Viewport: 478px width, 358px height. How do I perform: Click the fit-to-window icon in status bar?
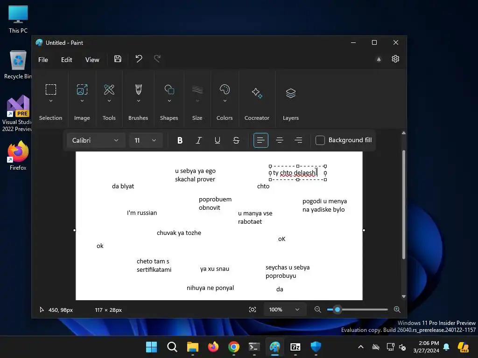coord(253,310)
